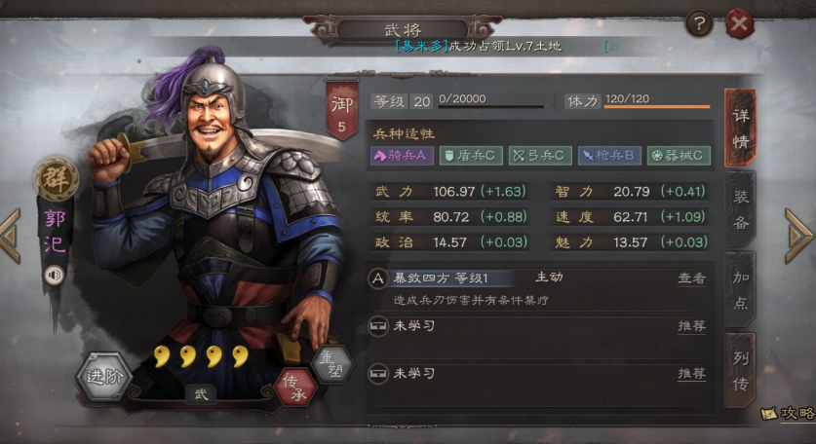Open the 列传 tab

pyautogui.click(x=741, y=371)
